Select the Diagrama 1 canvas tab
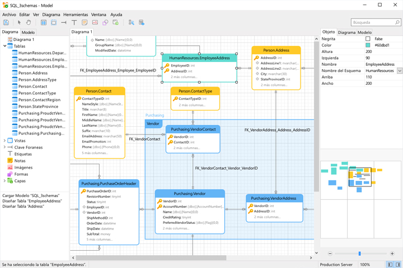This screenshot has height=268, width=403. 82,32
